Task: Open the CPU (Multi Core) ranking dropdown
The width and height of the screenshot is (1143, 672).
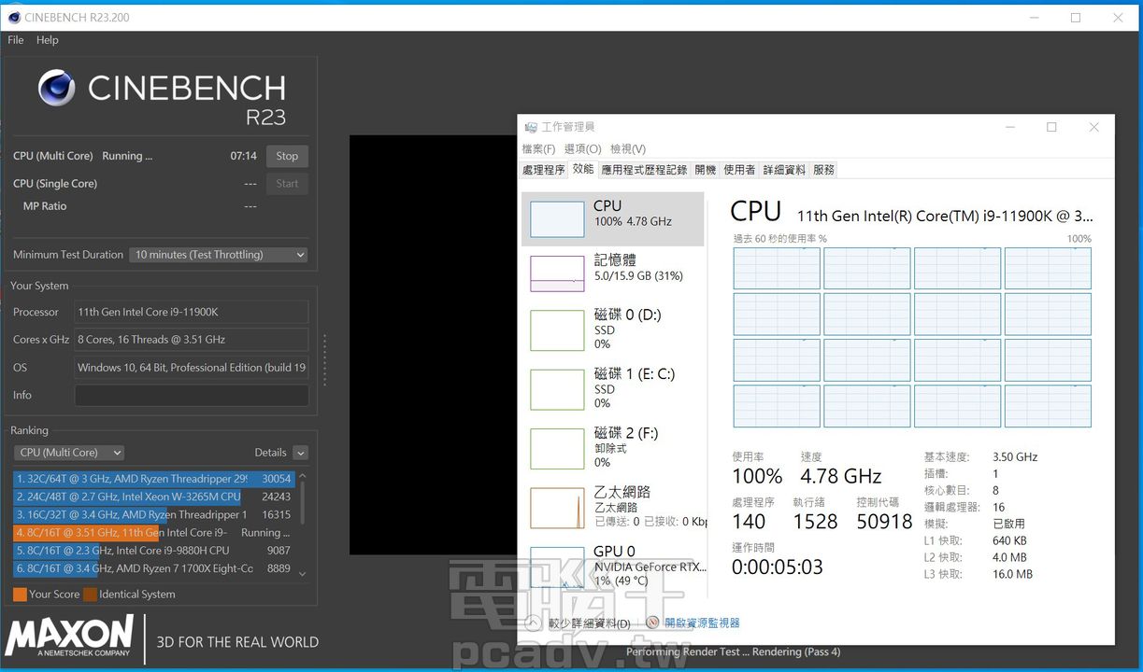Action: pyautogui.click(x=68, y=452)
